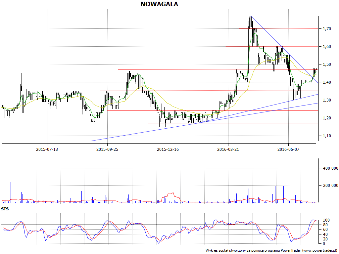
Task: Click the 0 value on STS axis
Action: (324, 244)
